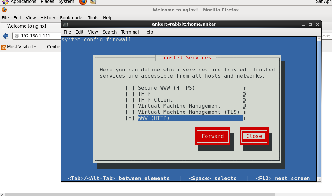Viewport: 332px width, 196px height.
Task: Toggle Secure WWW (HTTPS) checkbox
Action: click(130, 88)
